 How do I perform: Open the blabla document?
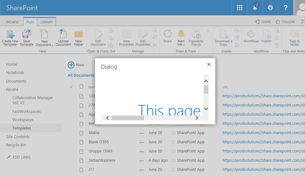(94, 133)
